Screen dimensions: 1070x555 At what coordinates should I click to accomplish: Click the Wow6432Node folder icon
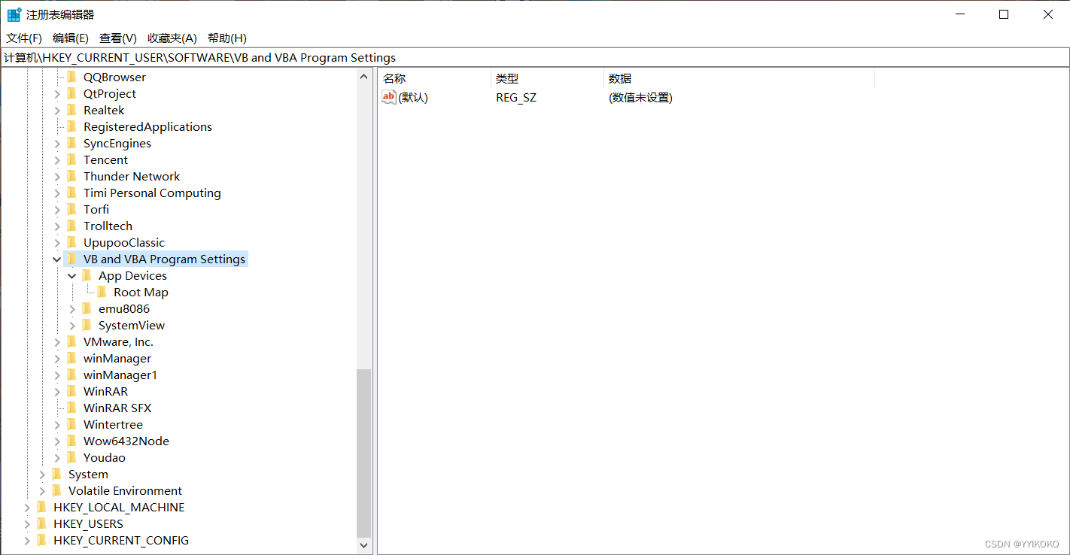[72, 441]
